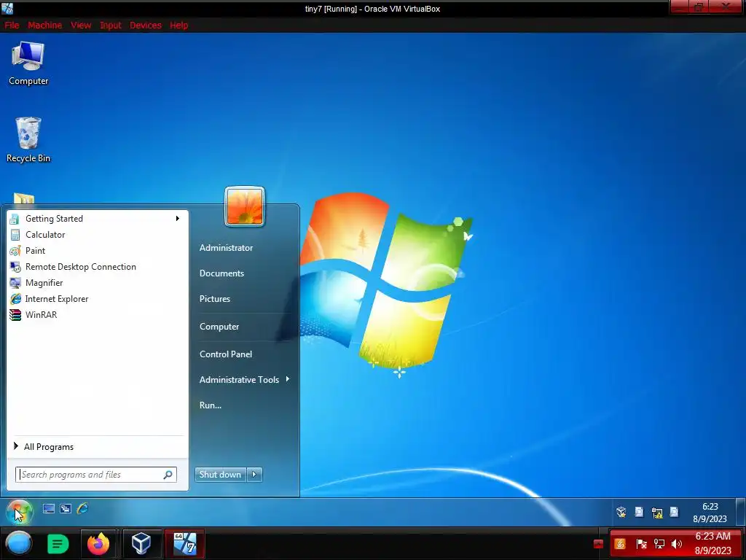Click the host blue Start orb
Image resolution: width=746 pixels, height=560 pixels.
tap(19, 543)
